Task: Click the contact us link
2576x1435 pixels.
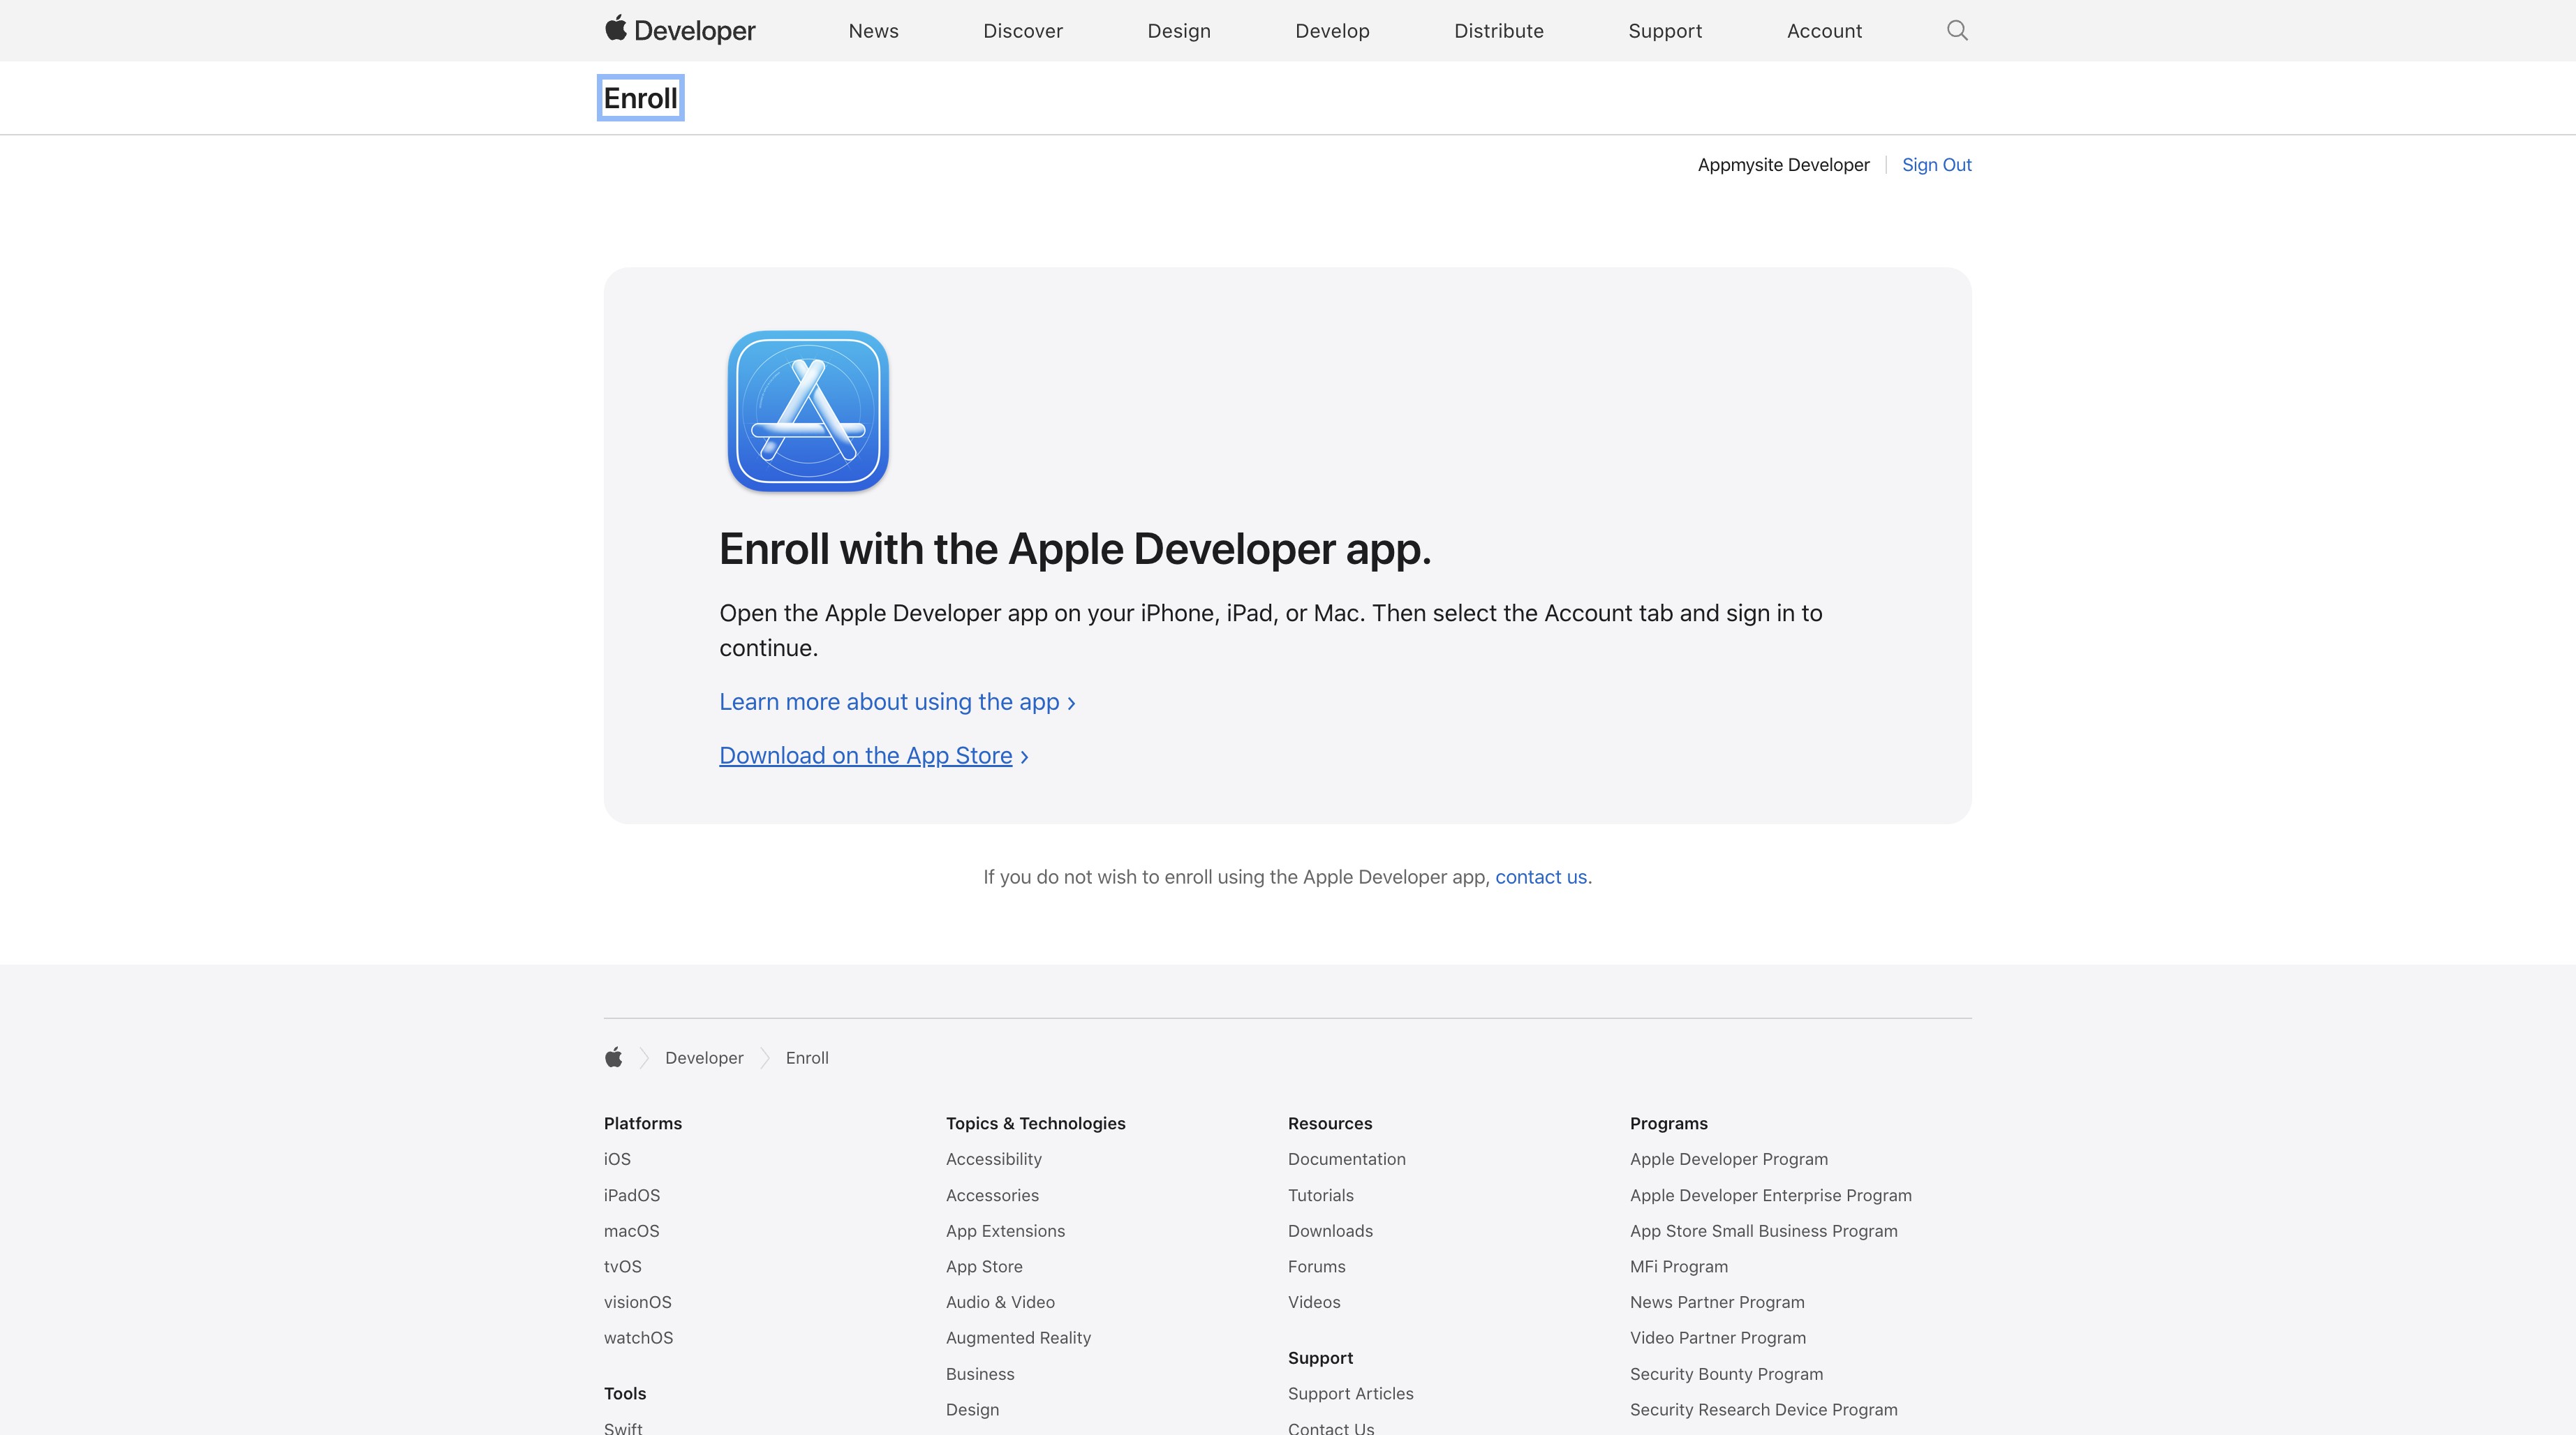Action: pos(1541,877)
